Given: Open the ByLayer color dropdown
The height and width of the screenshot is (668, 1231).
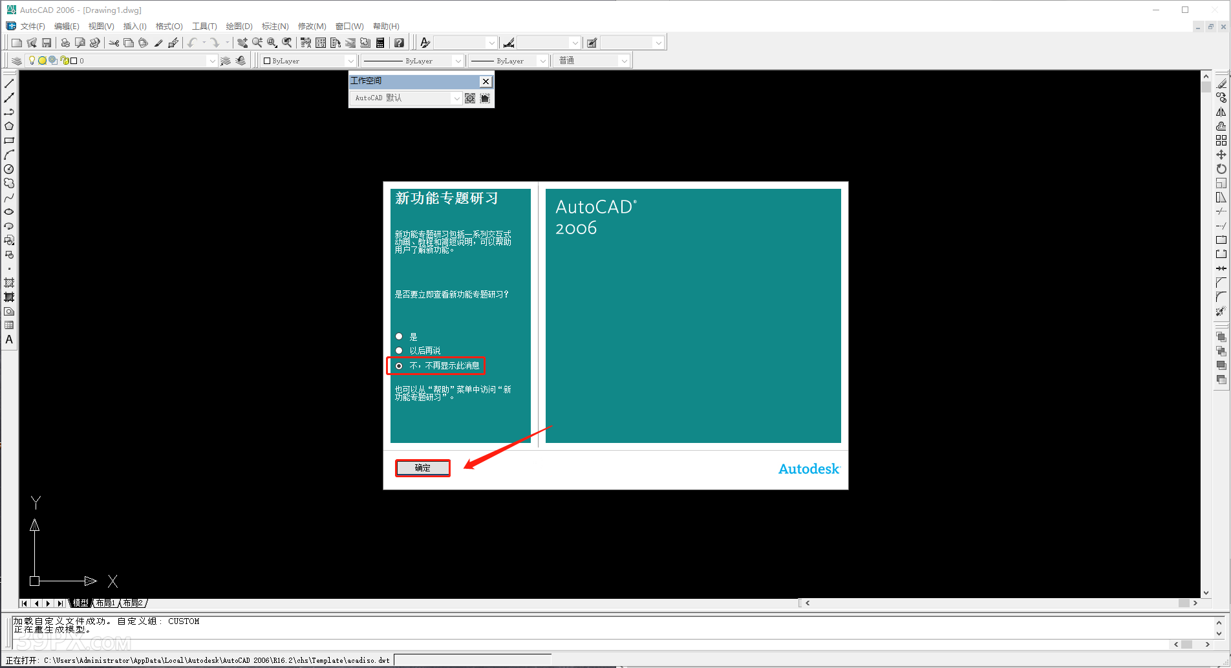Looking at the screenshot, I should pyautogui.click(x=352, y=60).
